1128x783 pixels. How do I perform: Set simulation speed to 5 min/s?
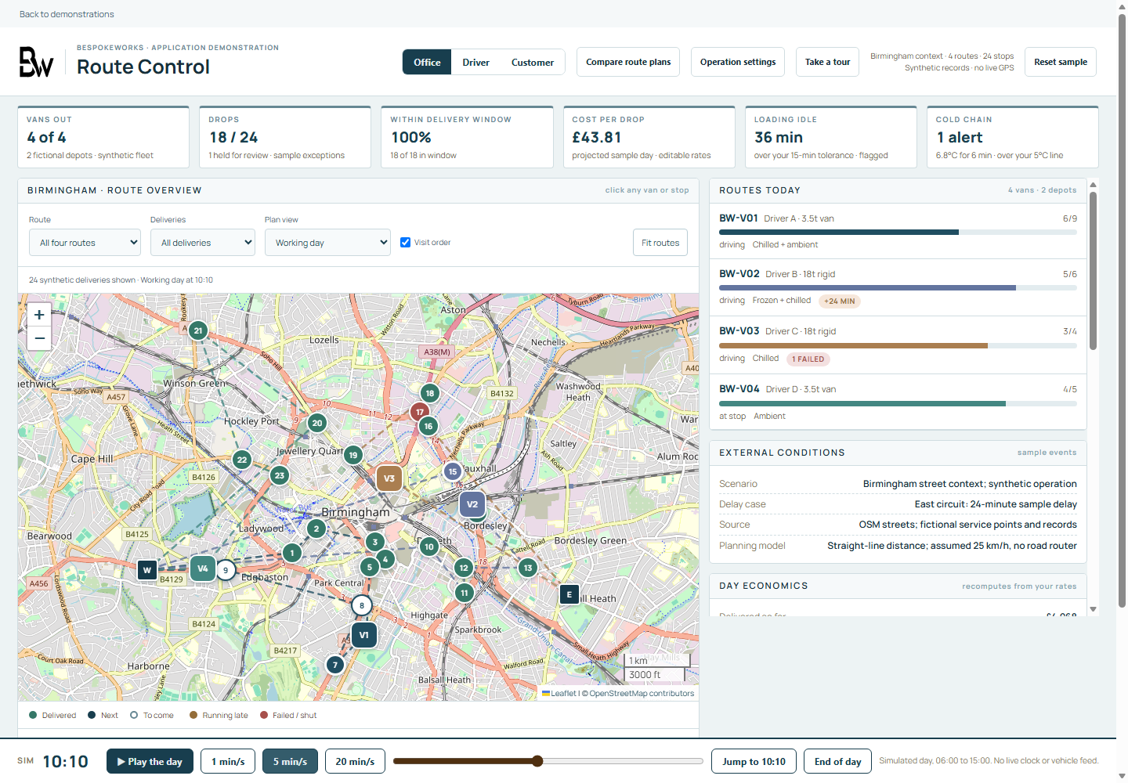[290, 761]
